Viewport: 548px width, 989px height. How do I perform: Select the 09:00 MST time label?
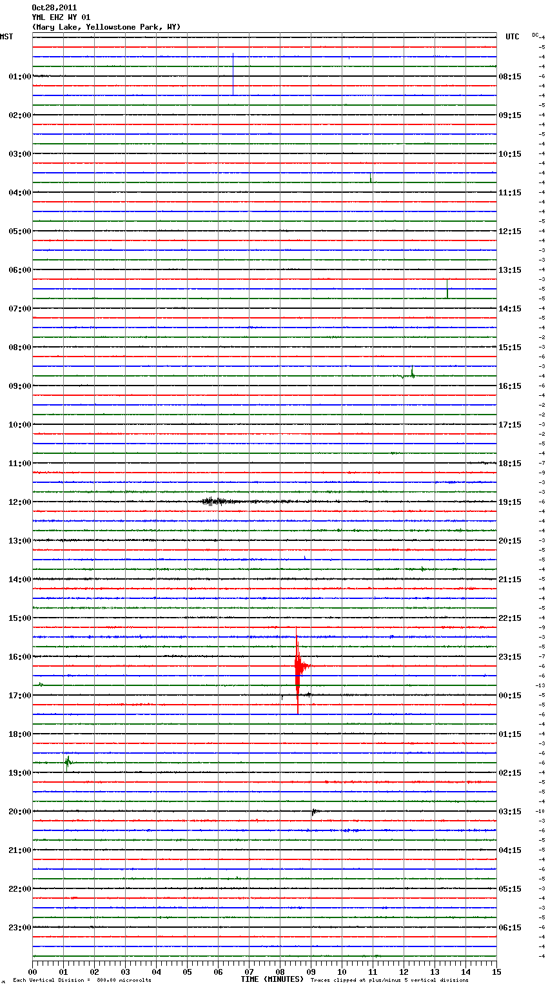(x=20, y=386)
